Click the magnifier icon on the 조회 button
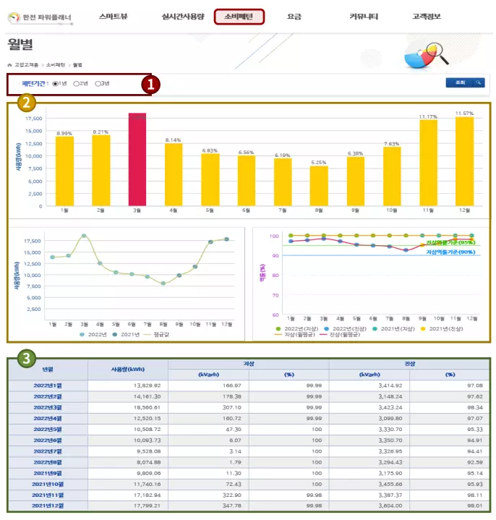This screenshot has width=496, height=520. pyautogui.click(x=478, y=82)
